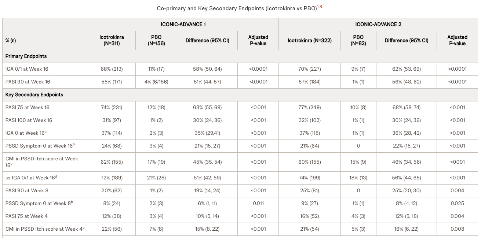
Task: Select the PBO (N=156) column header
Action: [x=156, y=40]
